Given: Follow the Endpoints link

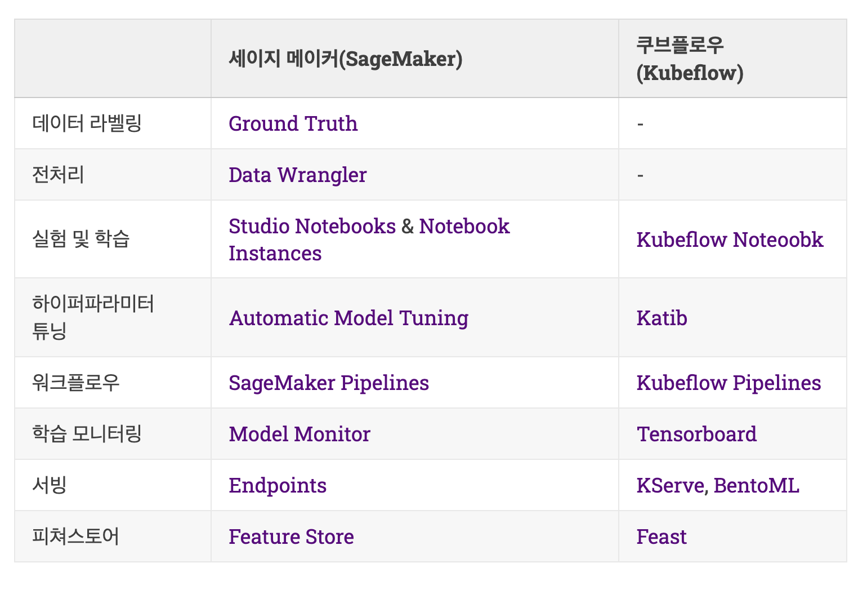Looking at the screenshot, I should click(278, 485).
